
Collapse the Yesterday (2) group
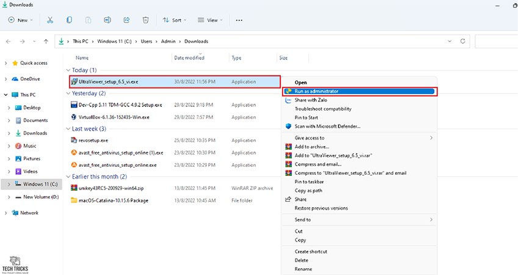[x=68, y=94]
